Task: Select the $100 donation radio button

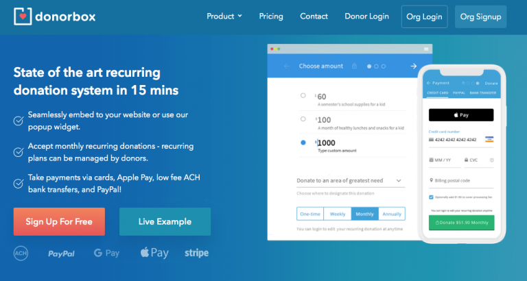Action: click(303, 119)
